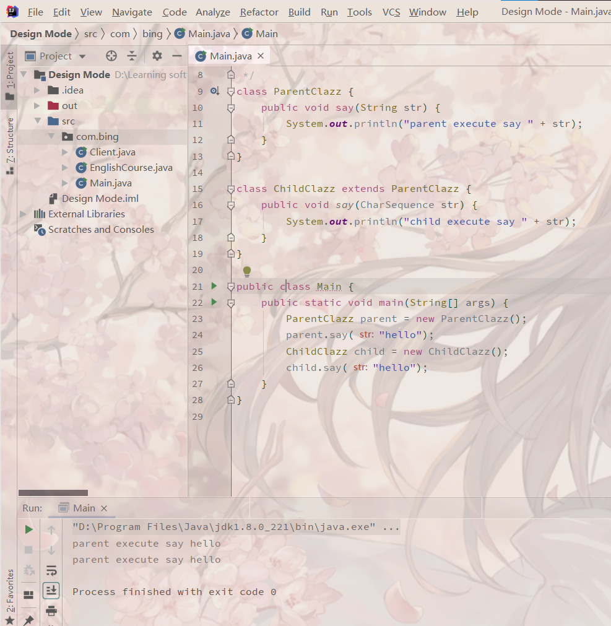Viewport: 611px width, 626px height.
Task: Click the IntelliJ IDEA logo icon
Action: tap(12, 12)
